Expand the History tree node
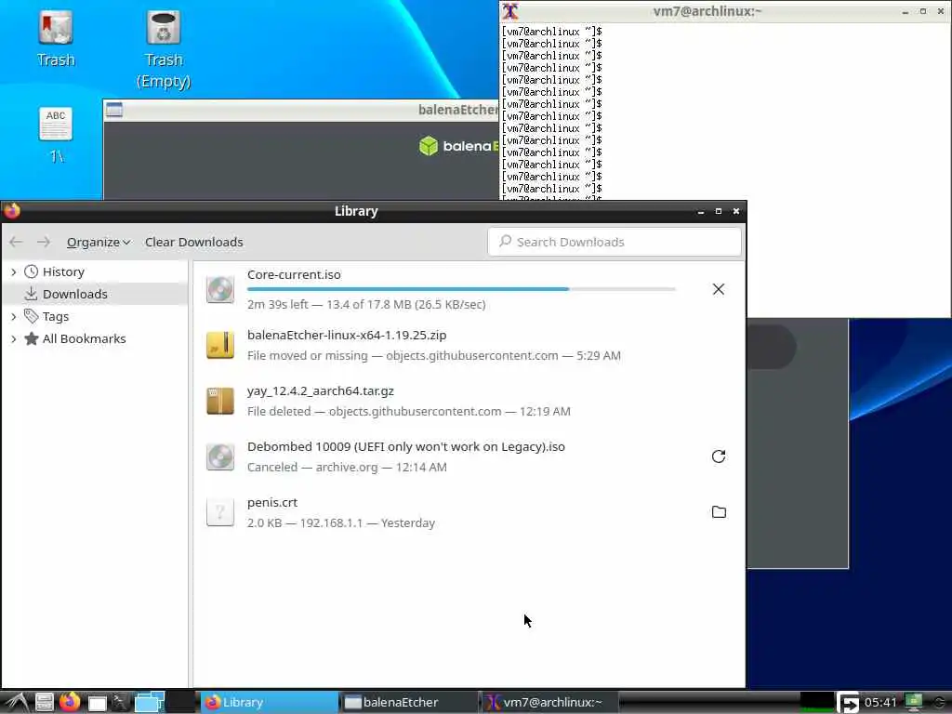This screenshot has width=952, height=714. [x=13, y=271]
